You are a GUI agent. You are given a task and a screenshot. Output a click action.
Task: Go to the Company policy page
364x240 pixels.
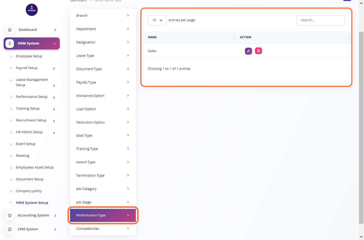click(29, 191)
